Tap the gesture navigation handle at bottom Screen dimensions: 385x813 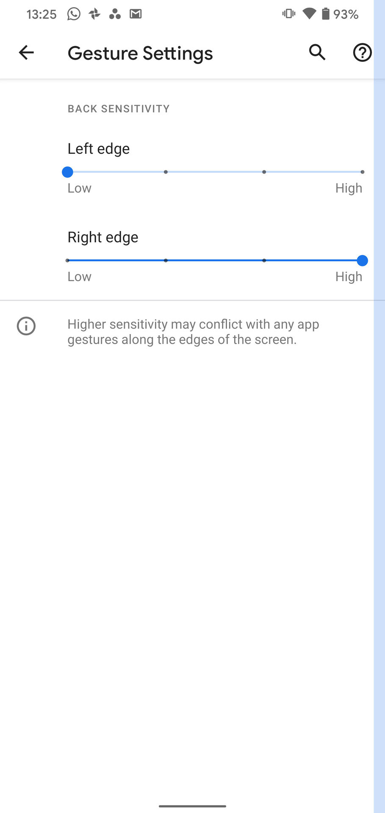pyautogui.click(x=192, y=806)
